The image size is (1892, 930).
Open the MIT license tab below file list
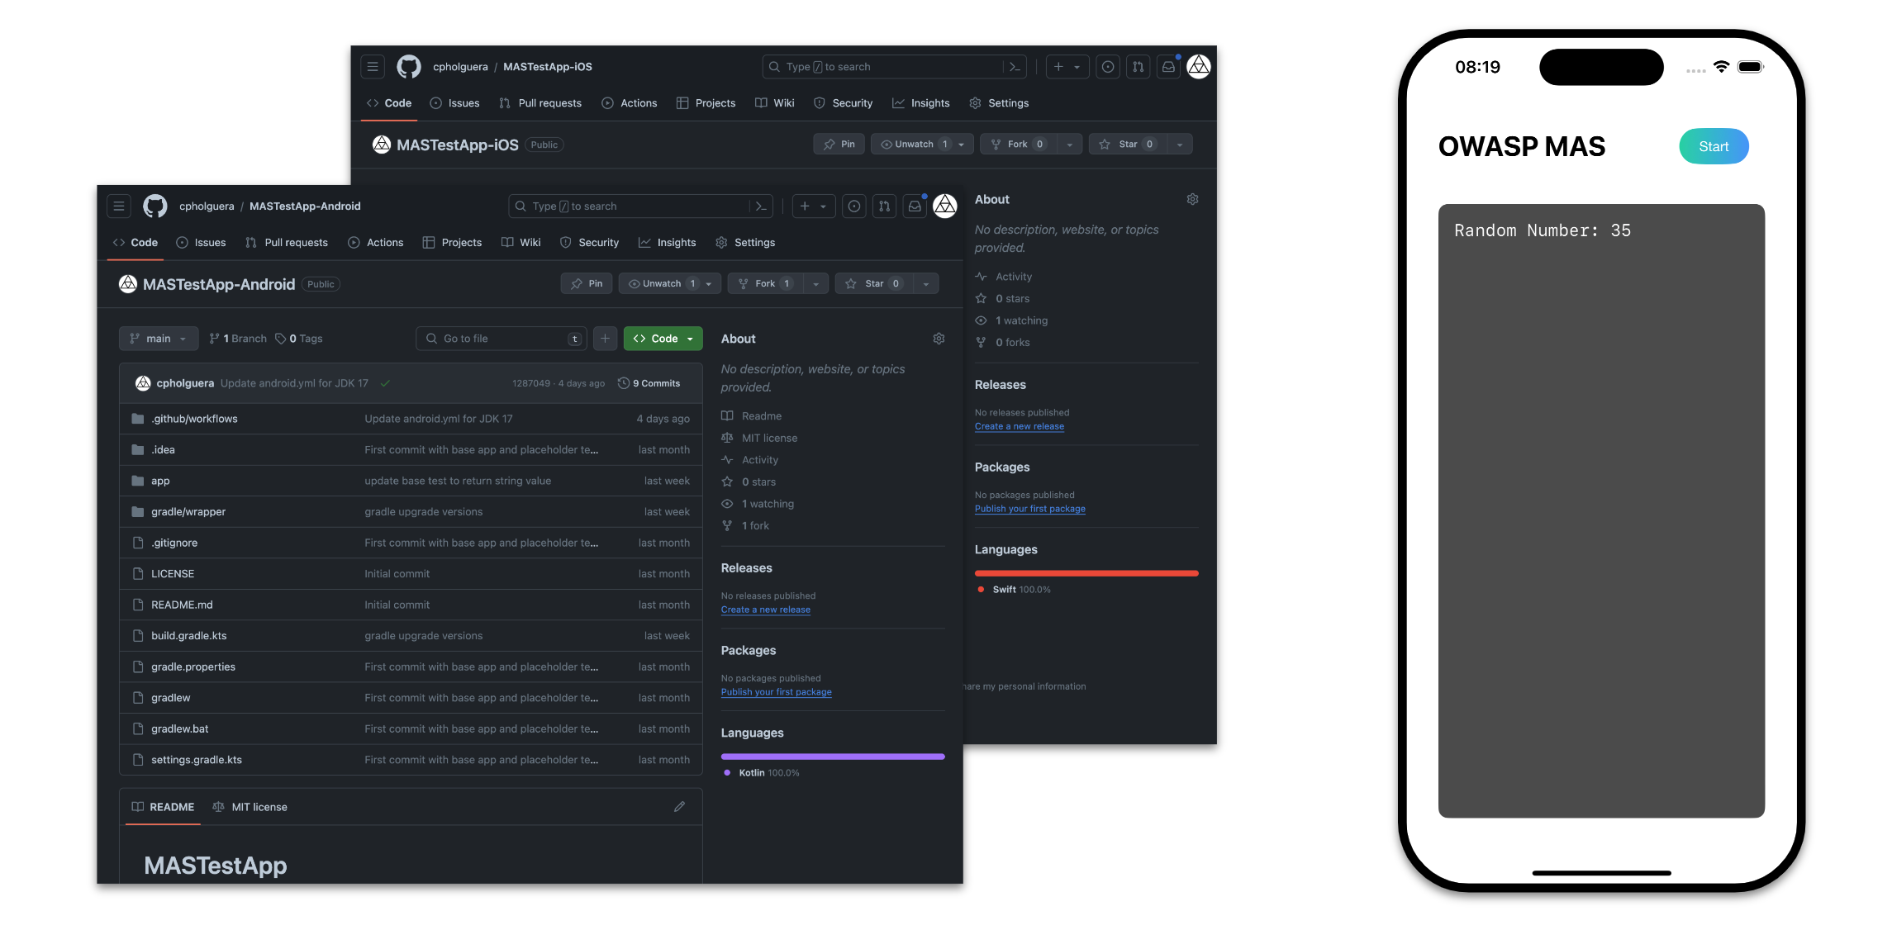click(250, 807)
